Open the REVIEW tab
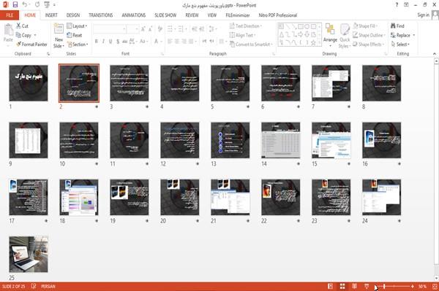Screen dimensions: 439x291 [x=192, y=15]
